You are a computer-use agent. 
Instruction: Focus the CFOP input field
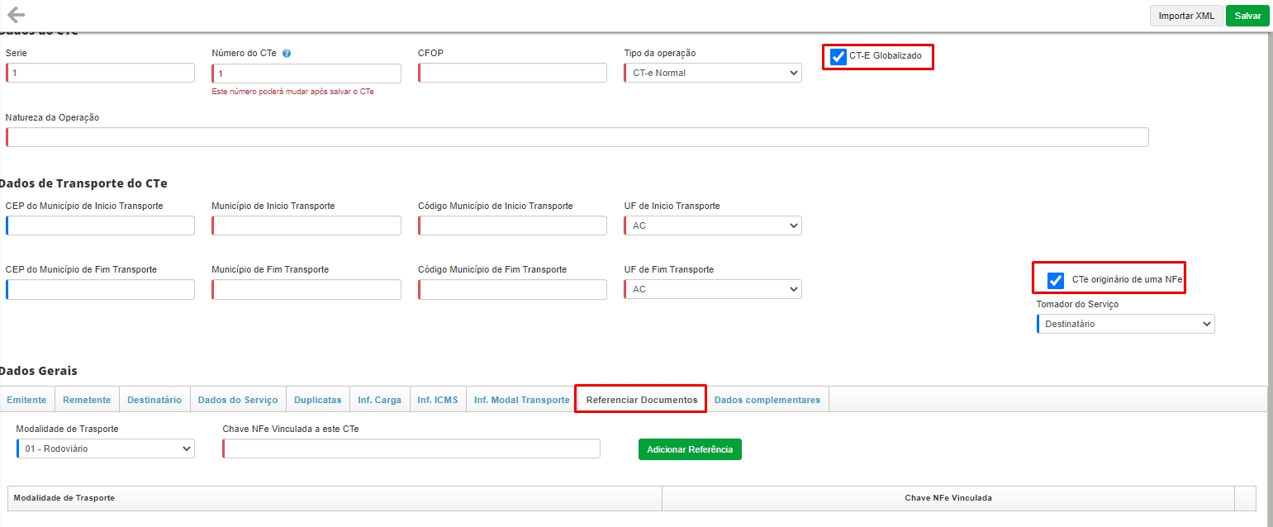tap(512, 73)
